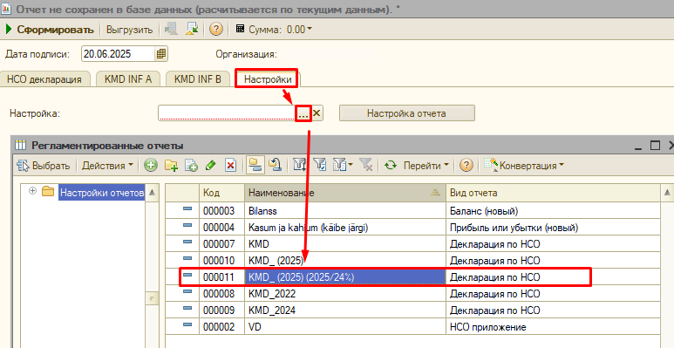This screenshot has width=674, height=348.
Task: Click the move to group icon
Action: click(x=275, y=166)
